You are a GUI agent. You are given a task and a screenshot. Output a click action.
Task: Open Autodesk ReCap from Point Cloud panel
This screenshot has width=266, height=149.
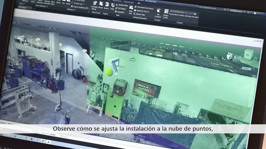point(95,5)
